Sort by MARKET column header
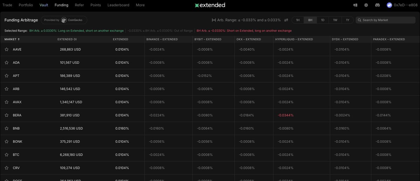Viewport: 420px width, 181px height. click(x=12, y=39)
